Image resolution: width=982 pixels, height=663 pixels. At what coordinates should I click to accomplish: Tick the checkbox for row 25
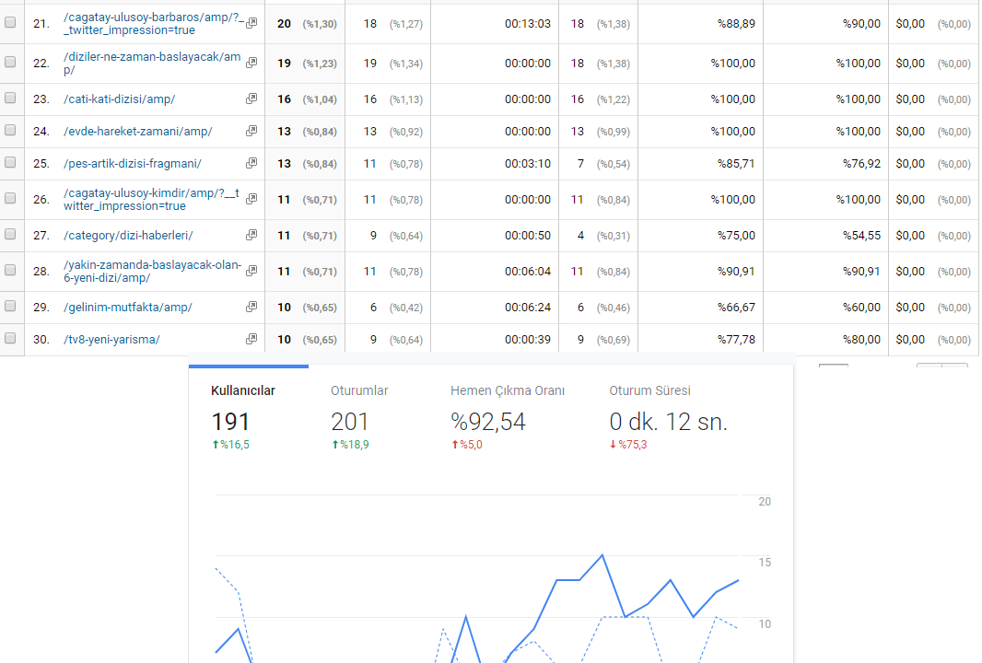[10, 162]
